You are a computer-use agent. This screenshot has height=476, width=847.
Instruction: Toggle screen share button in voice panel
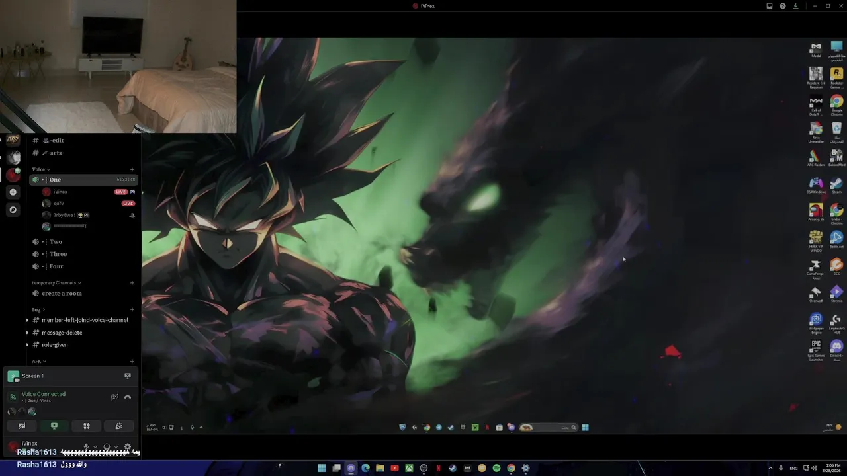pos(54,426)
